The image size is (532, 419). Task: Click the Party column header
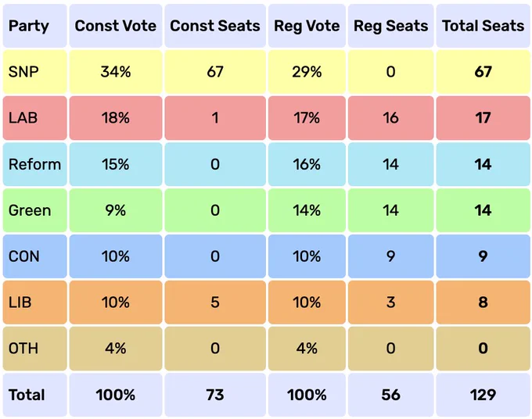click(34, 26)
